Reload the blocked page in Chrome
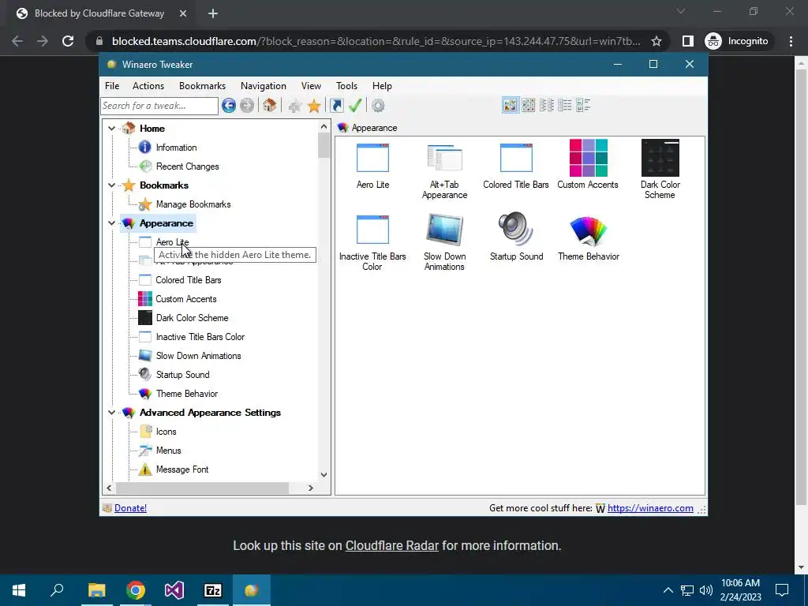This screenshot has width=808, height=606. click(x=68, y=41)
